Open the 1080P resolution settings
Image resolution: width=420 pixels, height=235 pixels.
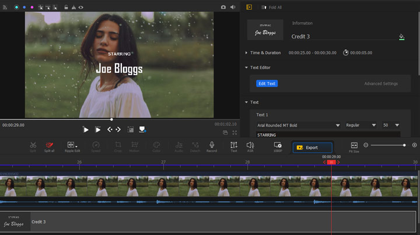278,145
